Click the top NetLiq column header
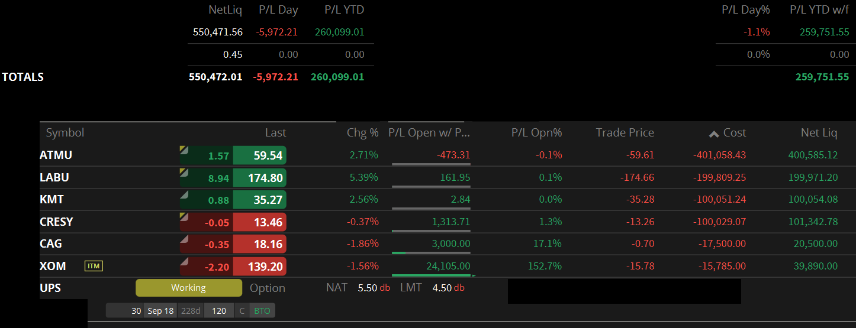Image resolution: width=856 pixels, height=328 pixels. [226, 9]
